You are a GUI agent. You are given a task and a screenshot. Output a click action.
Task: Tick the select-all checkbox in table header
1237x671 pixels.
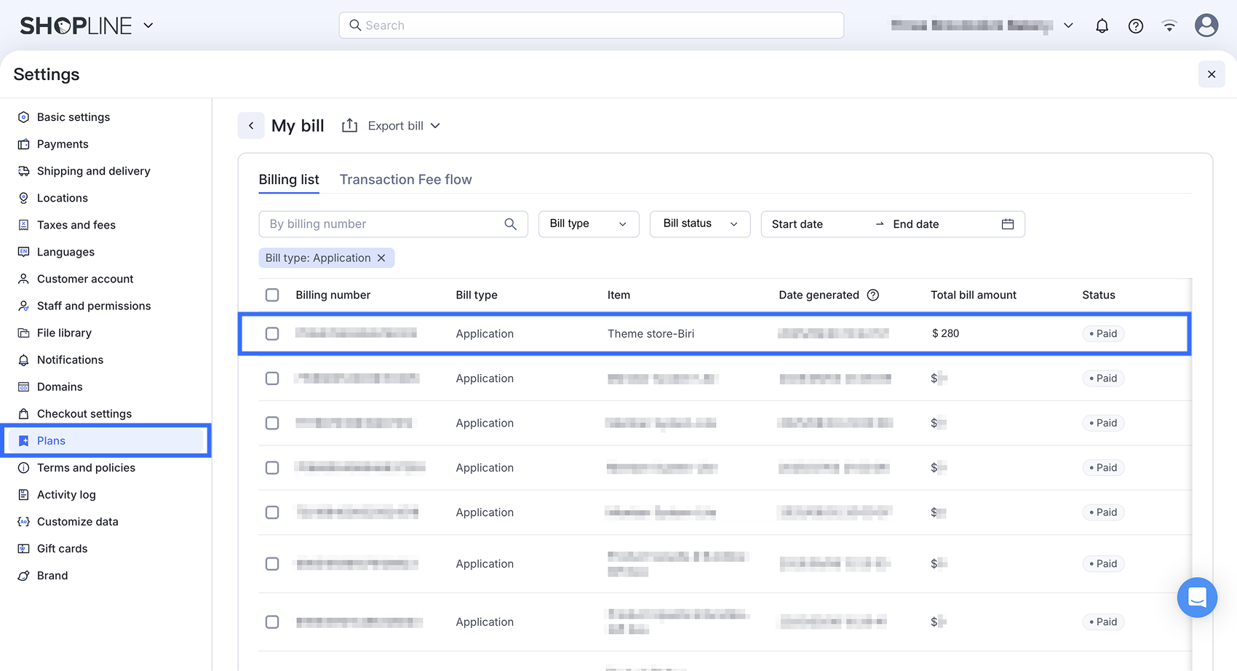(x=272, y=295)
